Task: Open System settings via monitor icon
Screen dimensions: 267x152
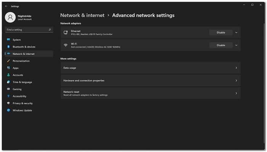Action: point(8,40)
